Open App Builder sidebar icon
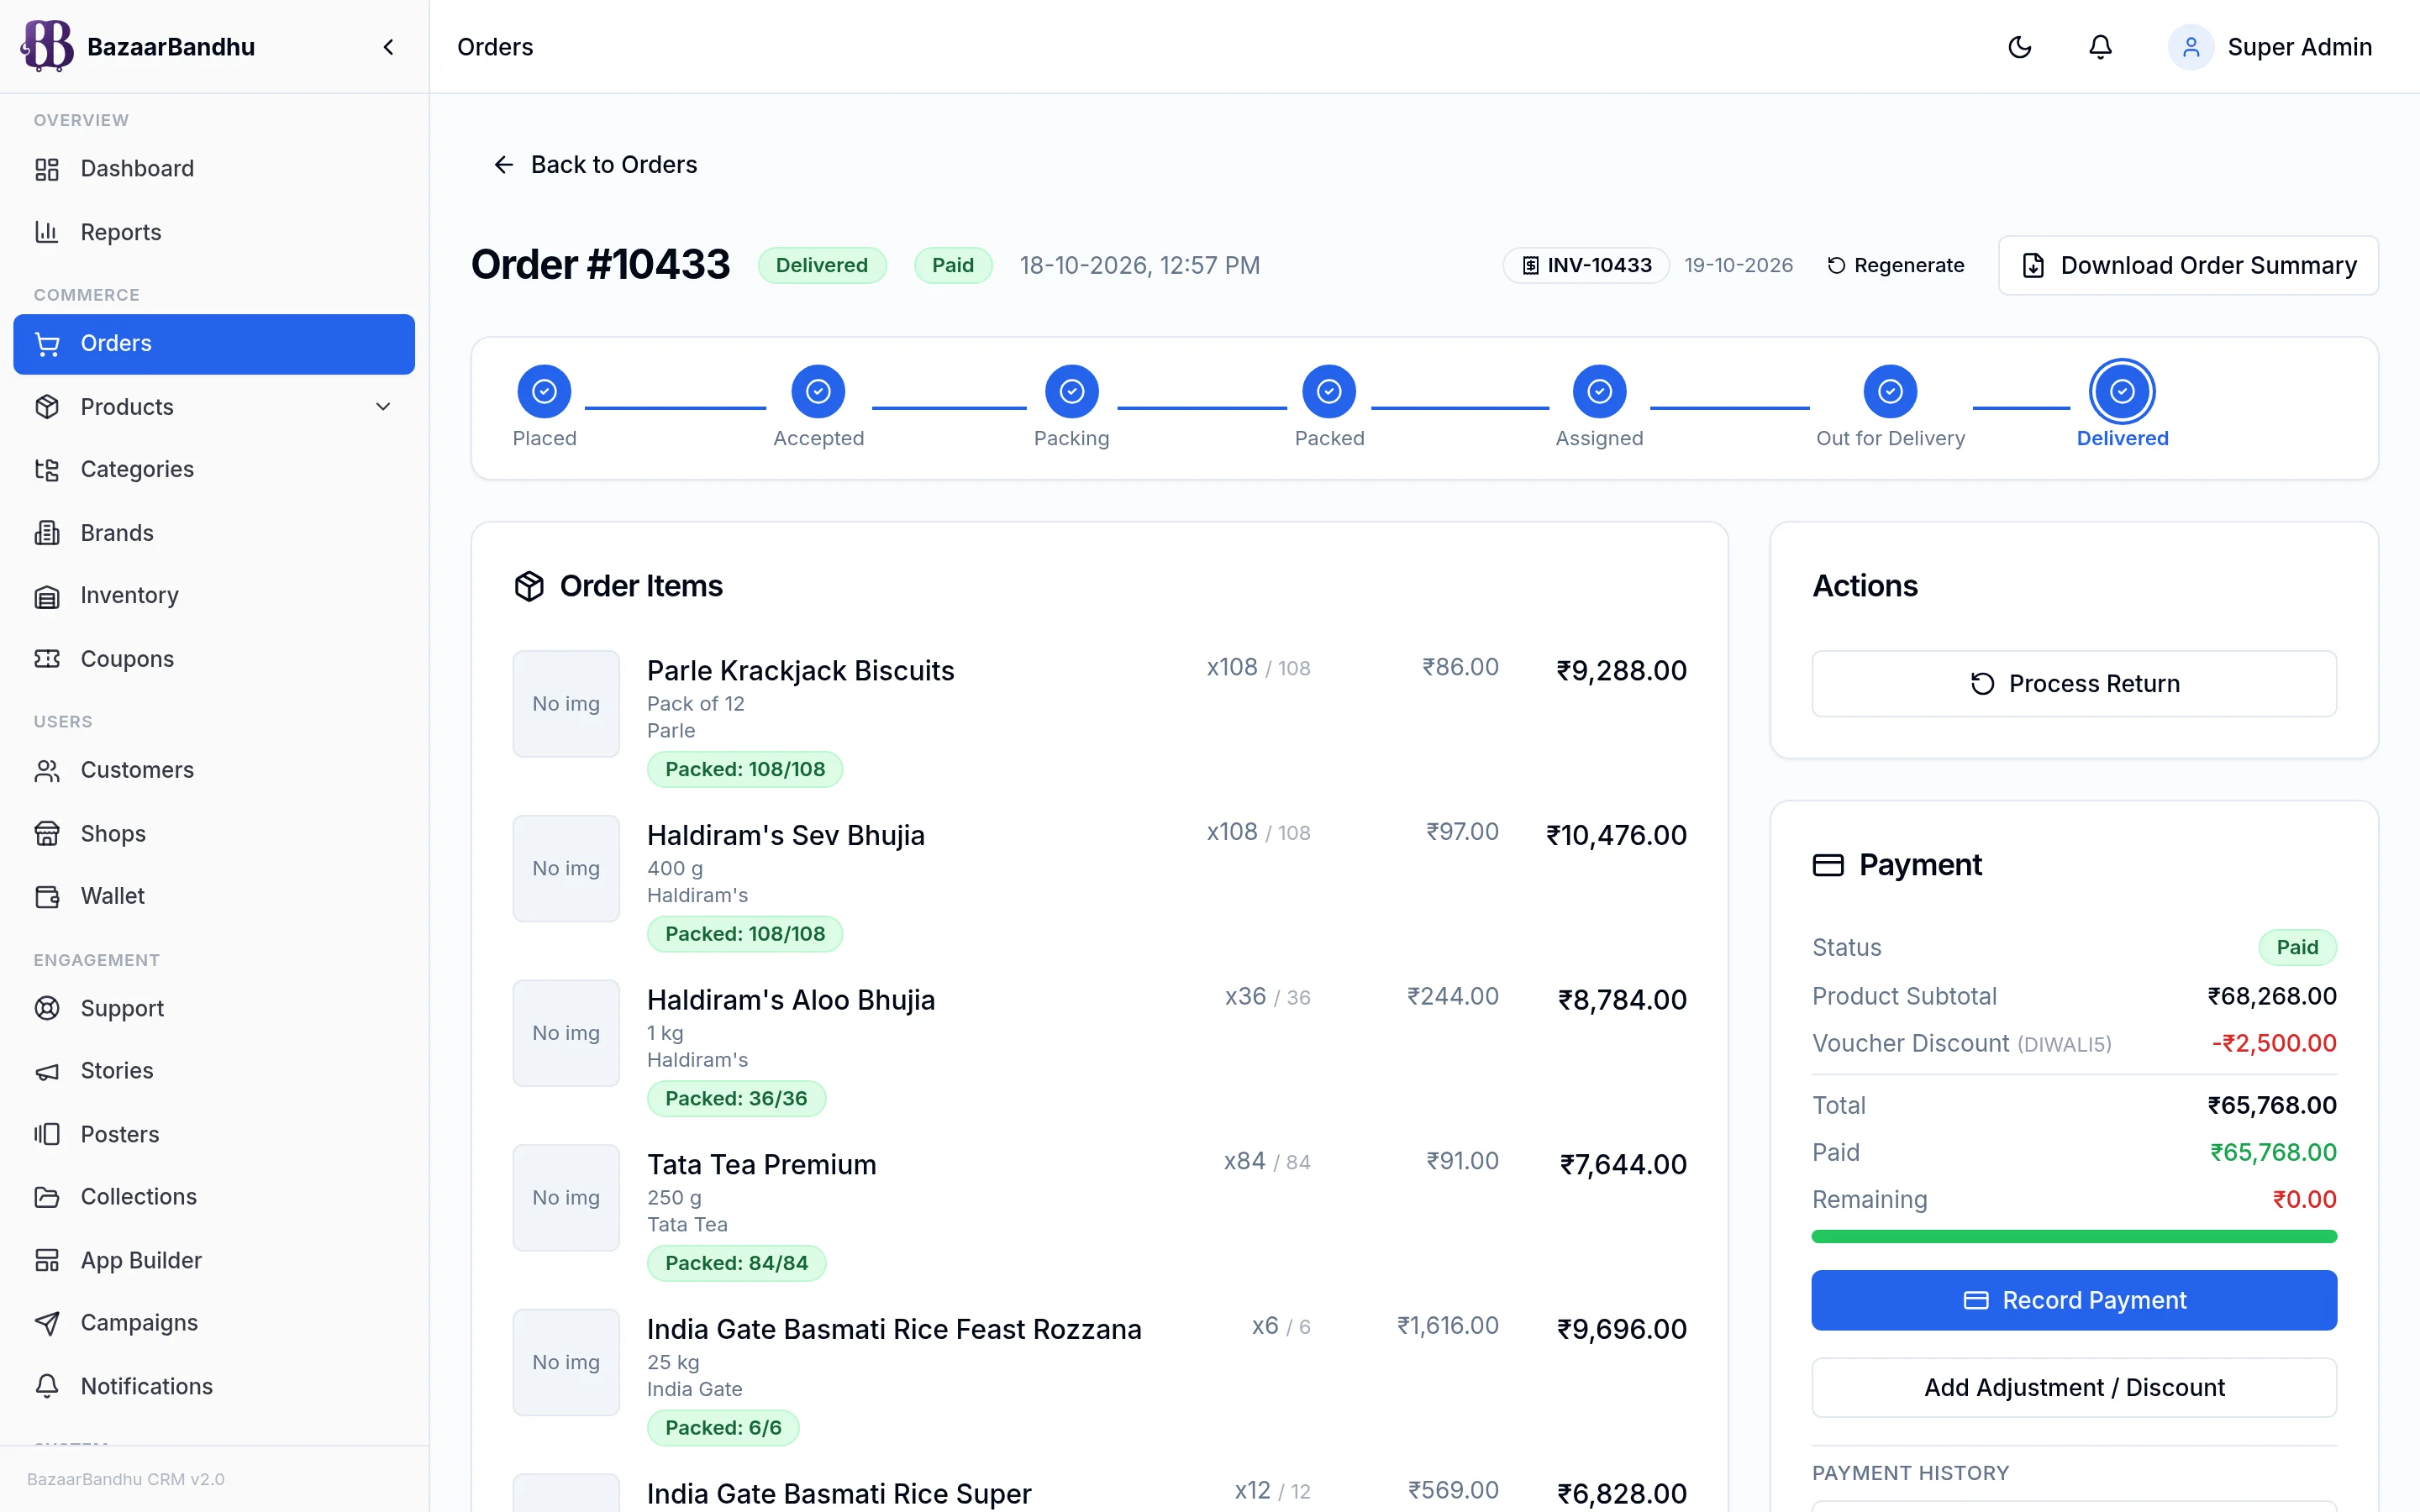 tap(47, 1260)
